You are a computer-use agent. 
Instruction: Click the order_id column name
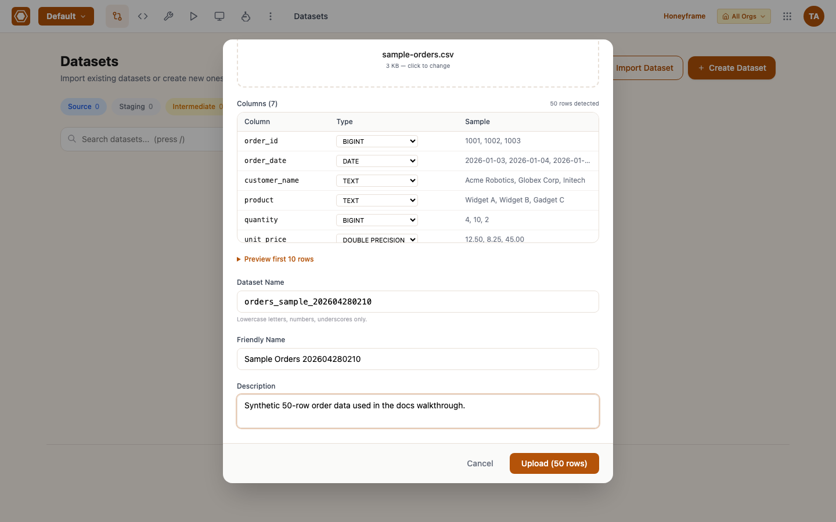tap(261, 141)
